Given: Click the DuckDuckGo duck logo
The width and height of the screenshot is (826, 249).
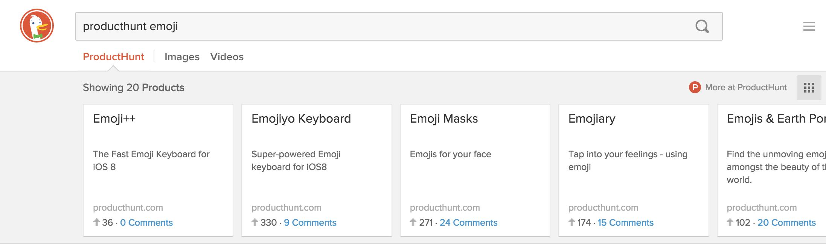Looking at the screenshot, I should (37, 26).
